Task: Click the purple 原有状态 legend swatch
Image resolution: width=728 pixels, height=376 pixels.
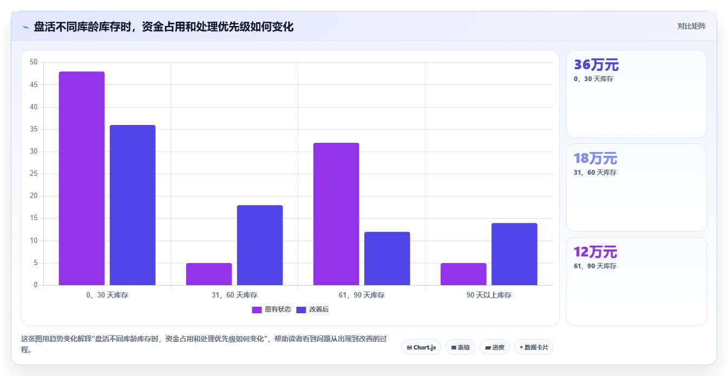Action: (x=257, y=309)
